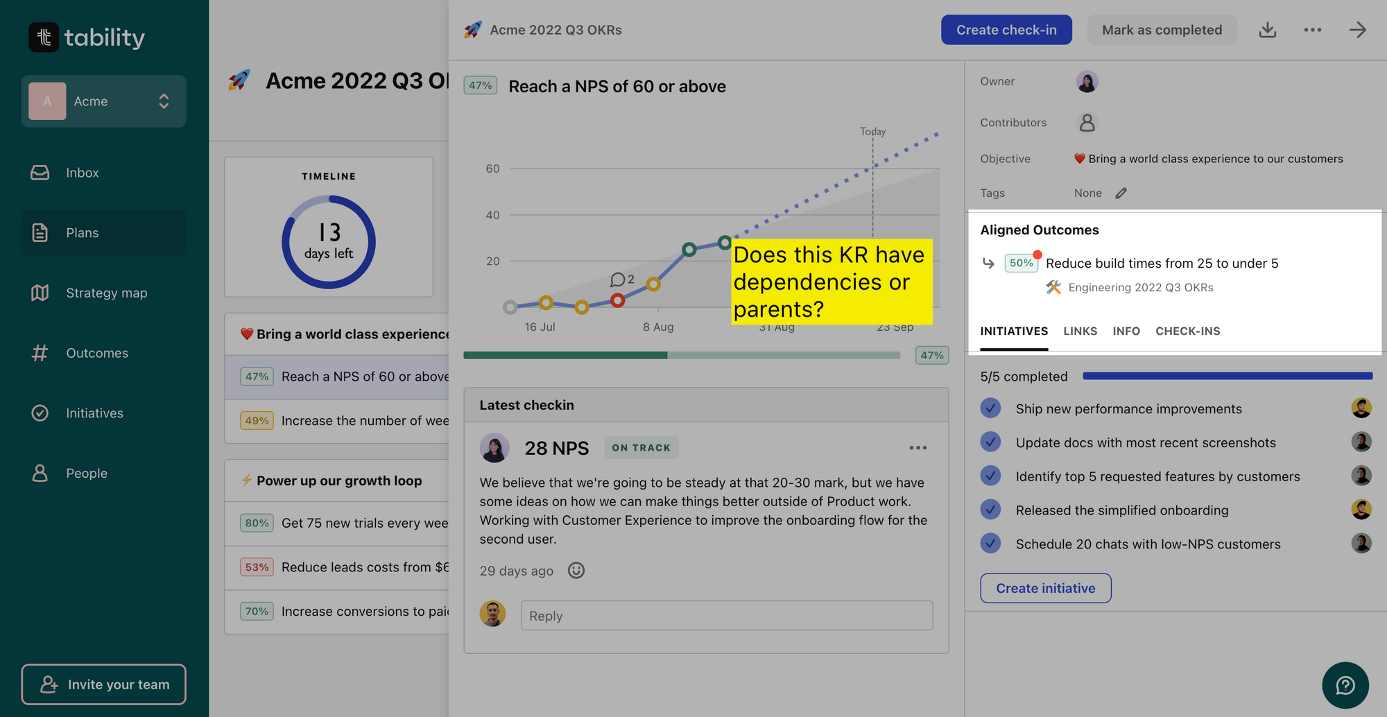Click the Strategy map icon
The image size is (1387, 717).
40,293
